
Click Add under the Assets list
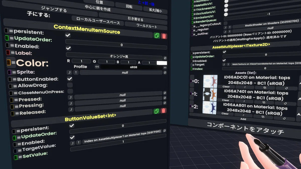pos(243,119)
